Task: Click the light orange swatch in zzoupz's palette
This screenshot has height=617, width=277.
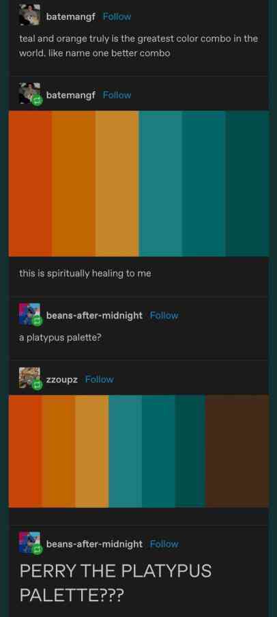Action: (x=92, y=451)
